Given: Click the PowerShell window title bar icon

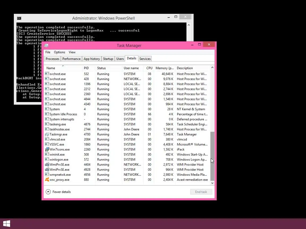Looking at the screenshot, I should (19, 18).
